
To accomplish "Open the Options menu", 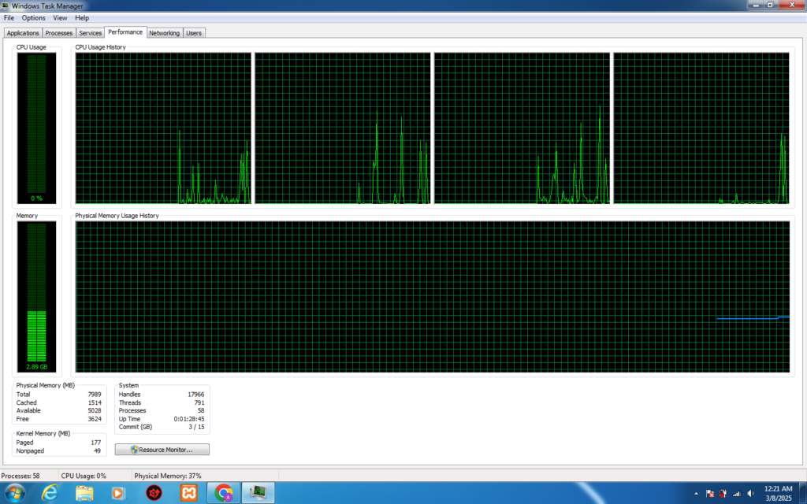I will (33, 18).
